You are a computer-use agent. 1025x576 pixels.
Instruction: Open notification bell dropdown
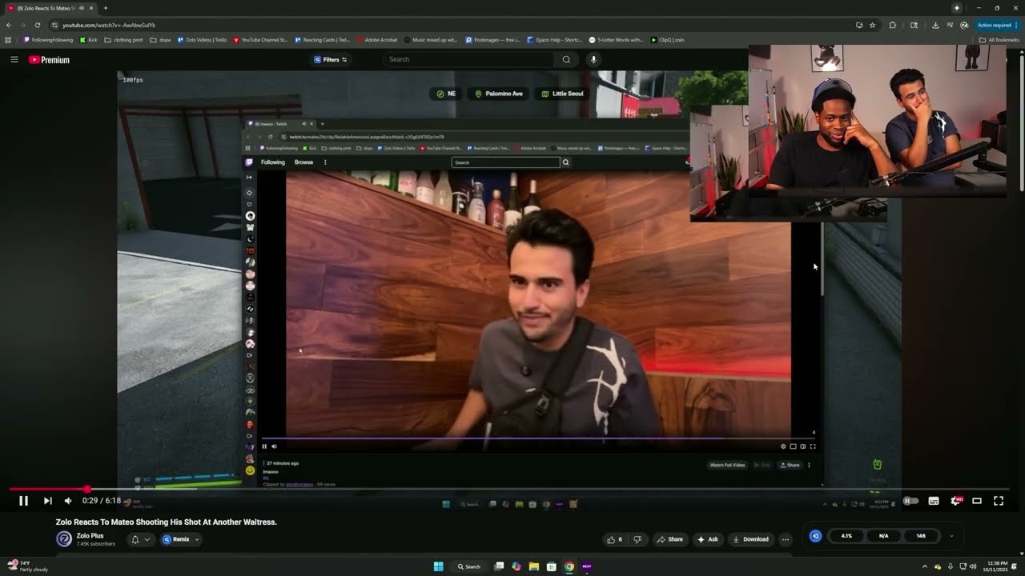coord(140,539)
